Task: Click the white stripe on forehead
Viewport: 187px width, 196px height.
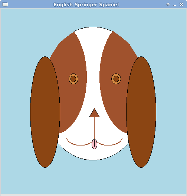Action: tap(93, 50)
